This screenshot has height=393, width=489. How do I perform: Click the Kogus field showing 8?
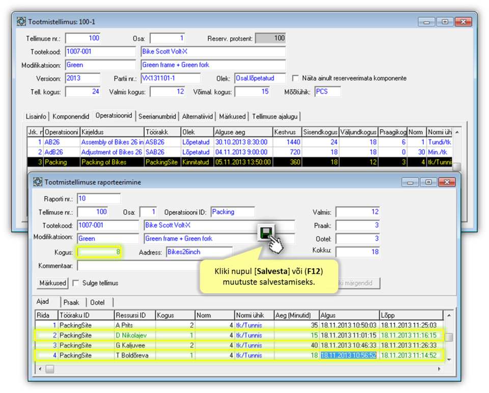click(99, 252)
